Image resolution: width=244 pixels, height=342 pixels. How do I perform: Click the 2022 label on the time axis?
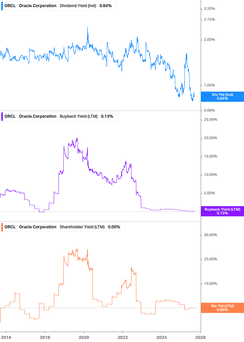123,338
